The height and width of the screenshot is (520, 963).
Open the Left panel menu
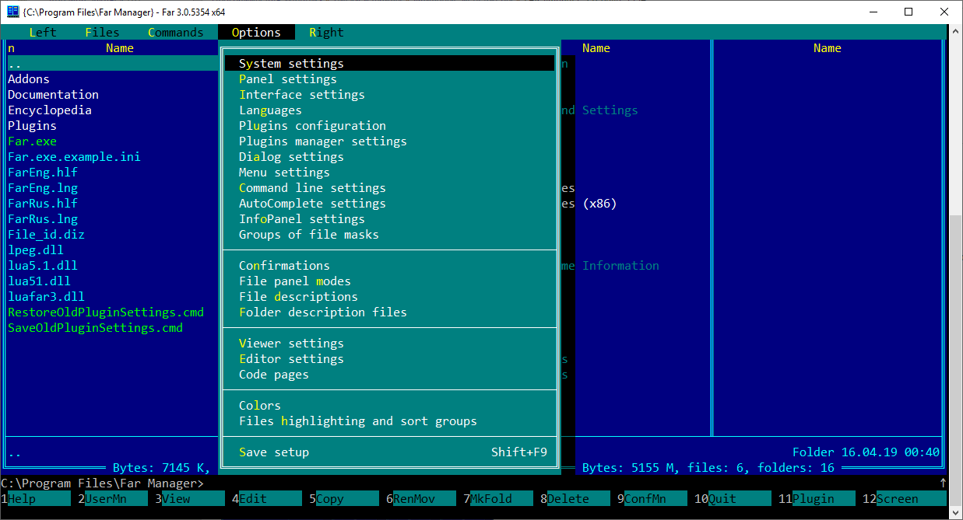[43, 33]
